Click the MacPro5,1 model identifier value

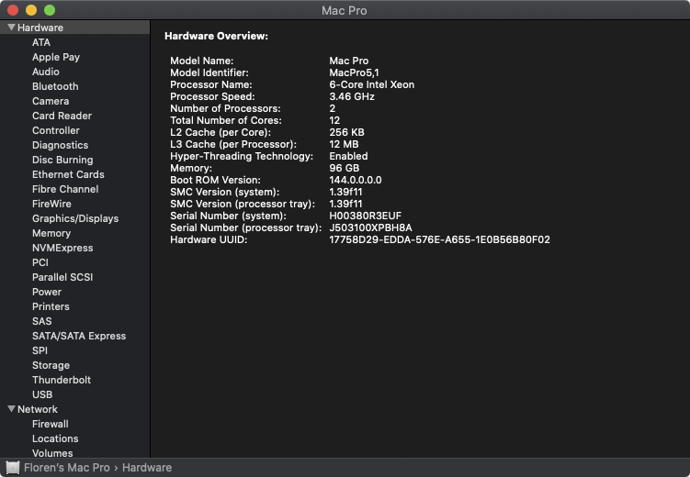point(354,72)
